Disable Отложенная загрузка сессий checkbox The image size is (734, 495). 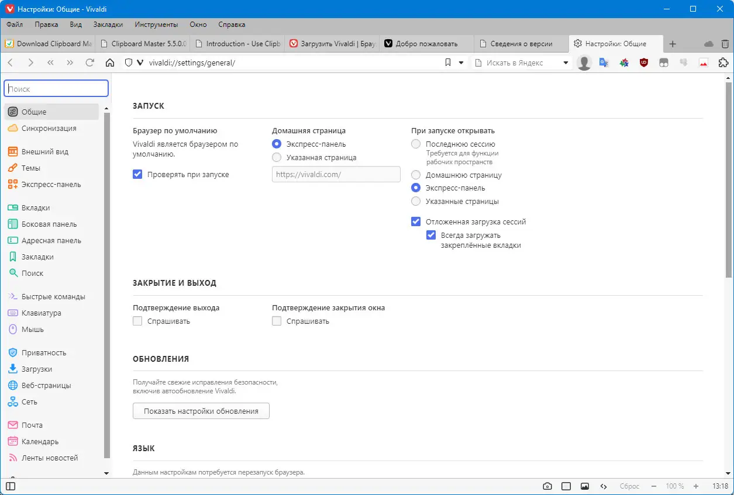416,221
